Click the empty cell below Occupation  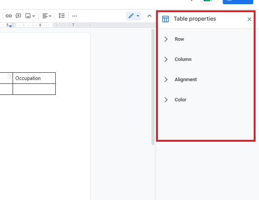coord(34,89)
